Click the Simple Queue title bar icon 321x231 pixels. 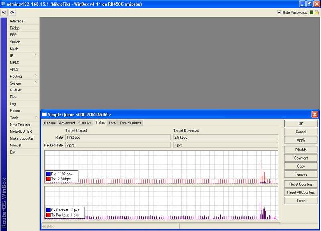point(45,115)
